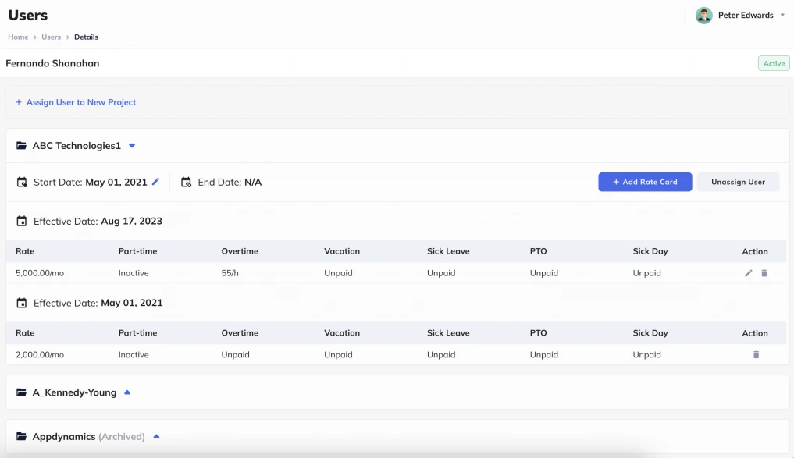Click calendar icon for Effective Date May 01, 2021
794x458 pixels.
tap(21, 303)
